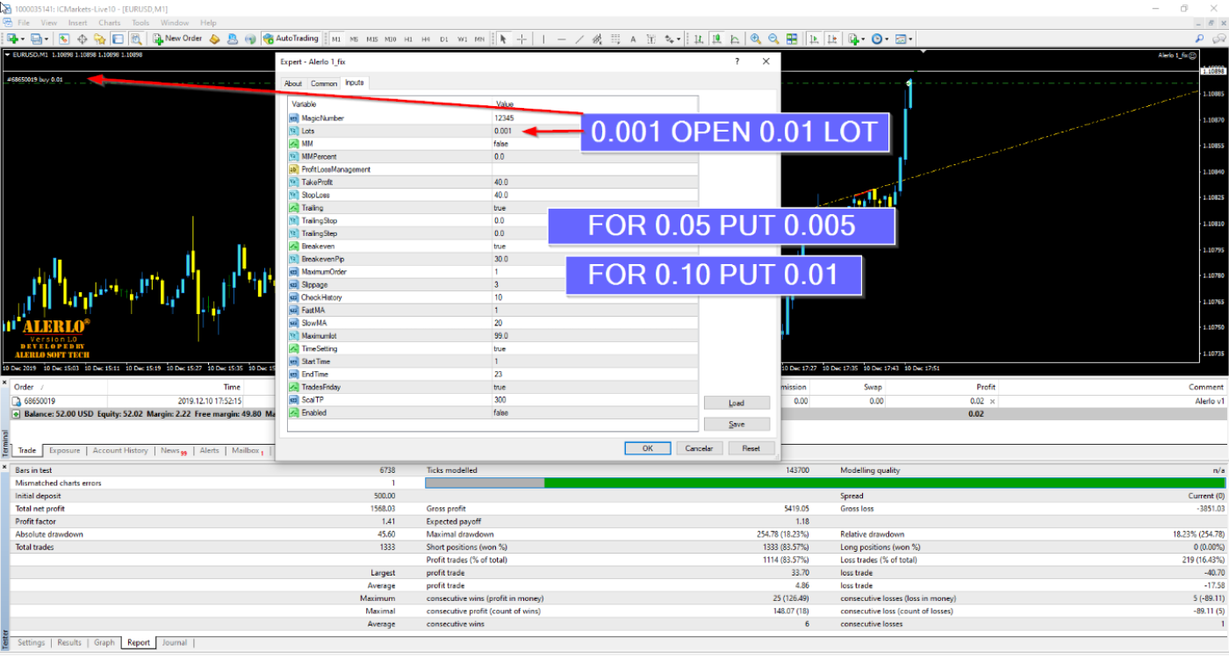Click the search icon in the toolbar
The height and width of the screenshot is (658, 1229).
coord(1200,39)
